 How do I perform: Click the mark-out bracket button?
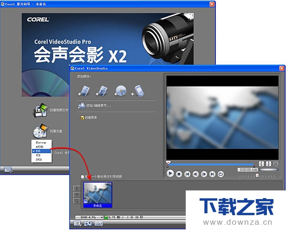[x=268, y=164]
